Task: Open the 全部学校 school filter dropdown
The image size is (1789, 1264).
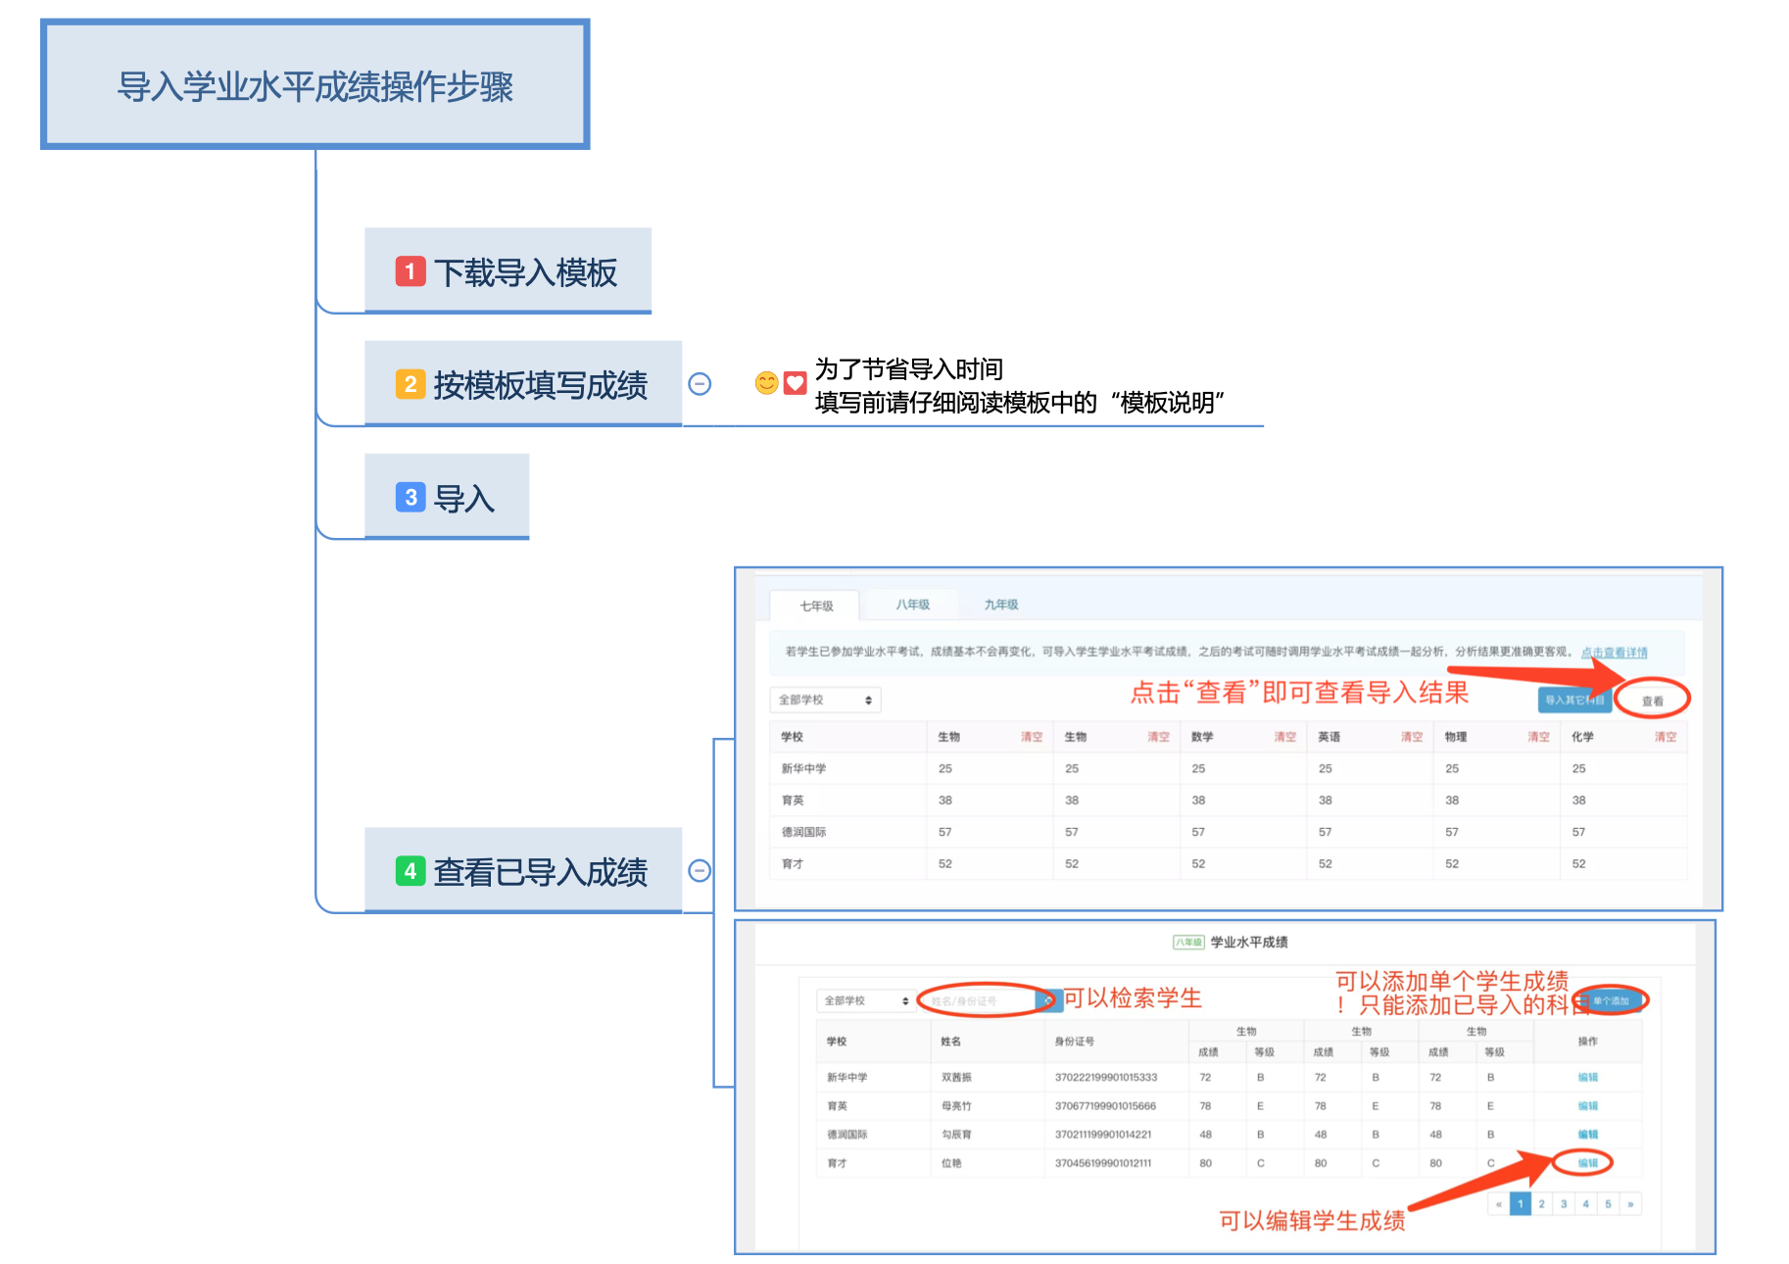Action: 825,699
